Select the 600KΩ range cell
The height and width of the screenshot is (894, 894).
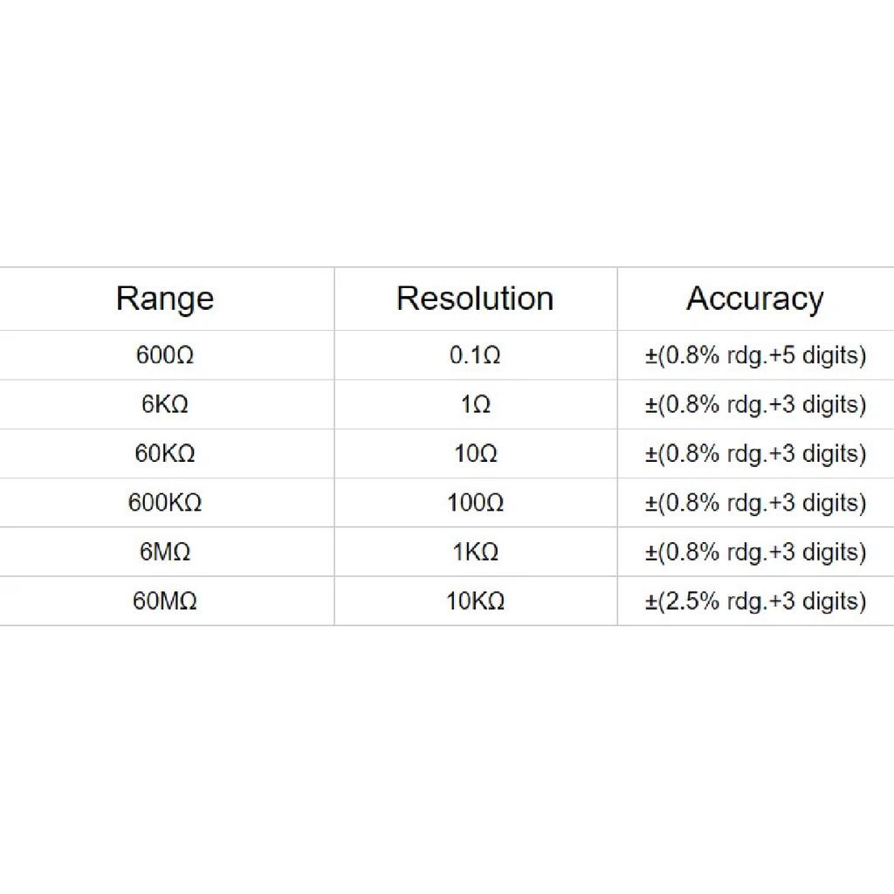pos(165,502)
